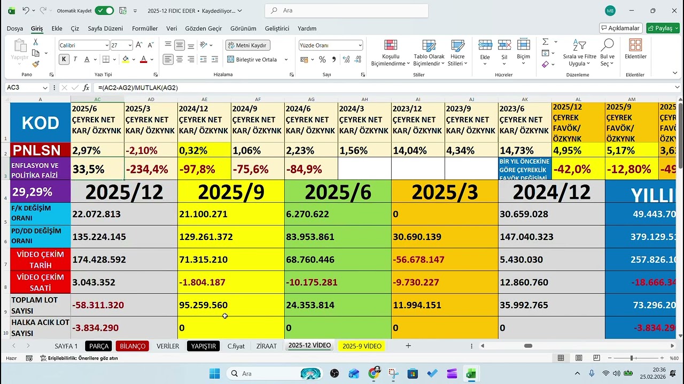Screen dimensions: 684x384
Task: Adjust the zoom slider in status bar
Action: [632, 358]
